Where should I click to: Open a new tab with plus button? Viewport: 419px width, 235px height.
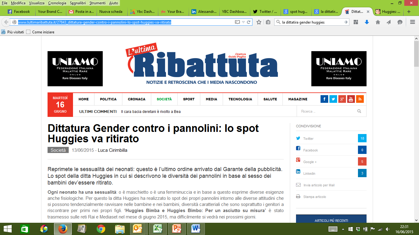[x=409, y=12]
